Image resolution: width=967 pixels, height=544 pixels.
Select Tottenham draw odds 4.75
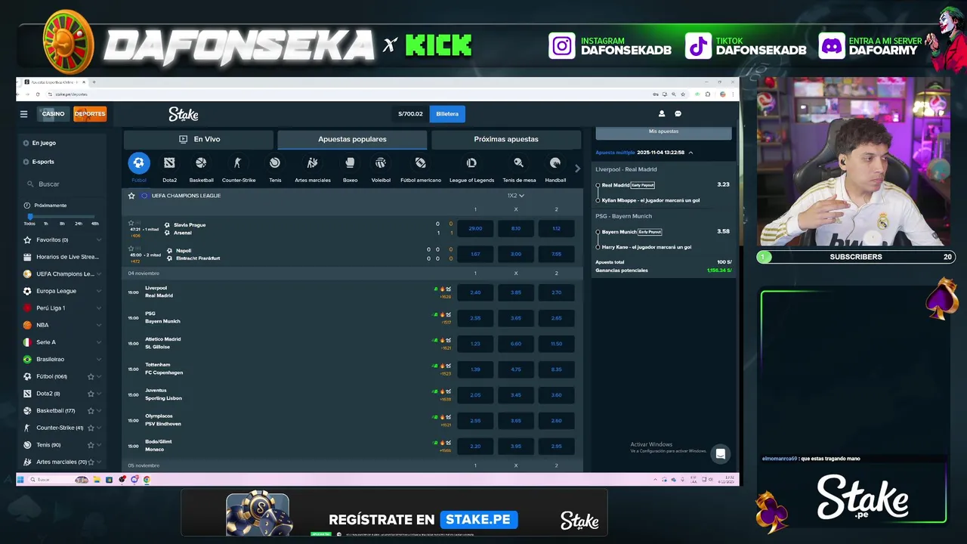coord(516,369)
